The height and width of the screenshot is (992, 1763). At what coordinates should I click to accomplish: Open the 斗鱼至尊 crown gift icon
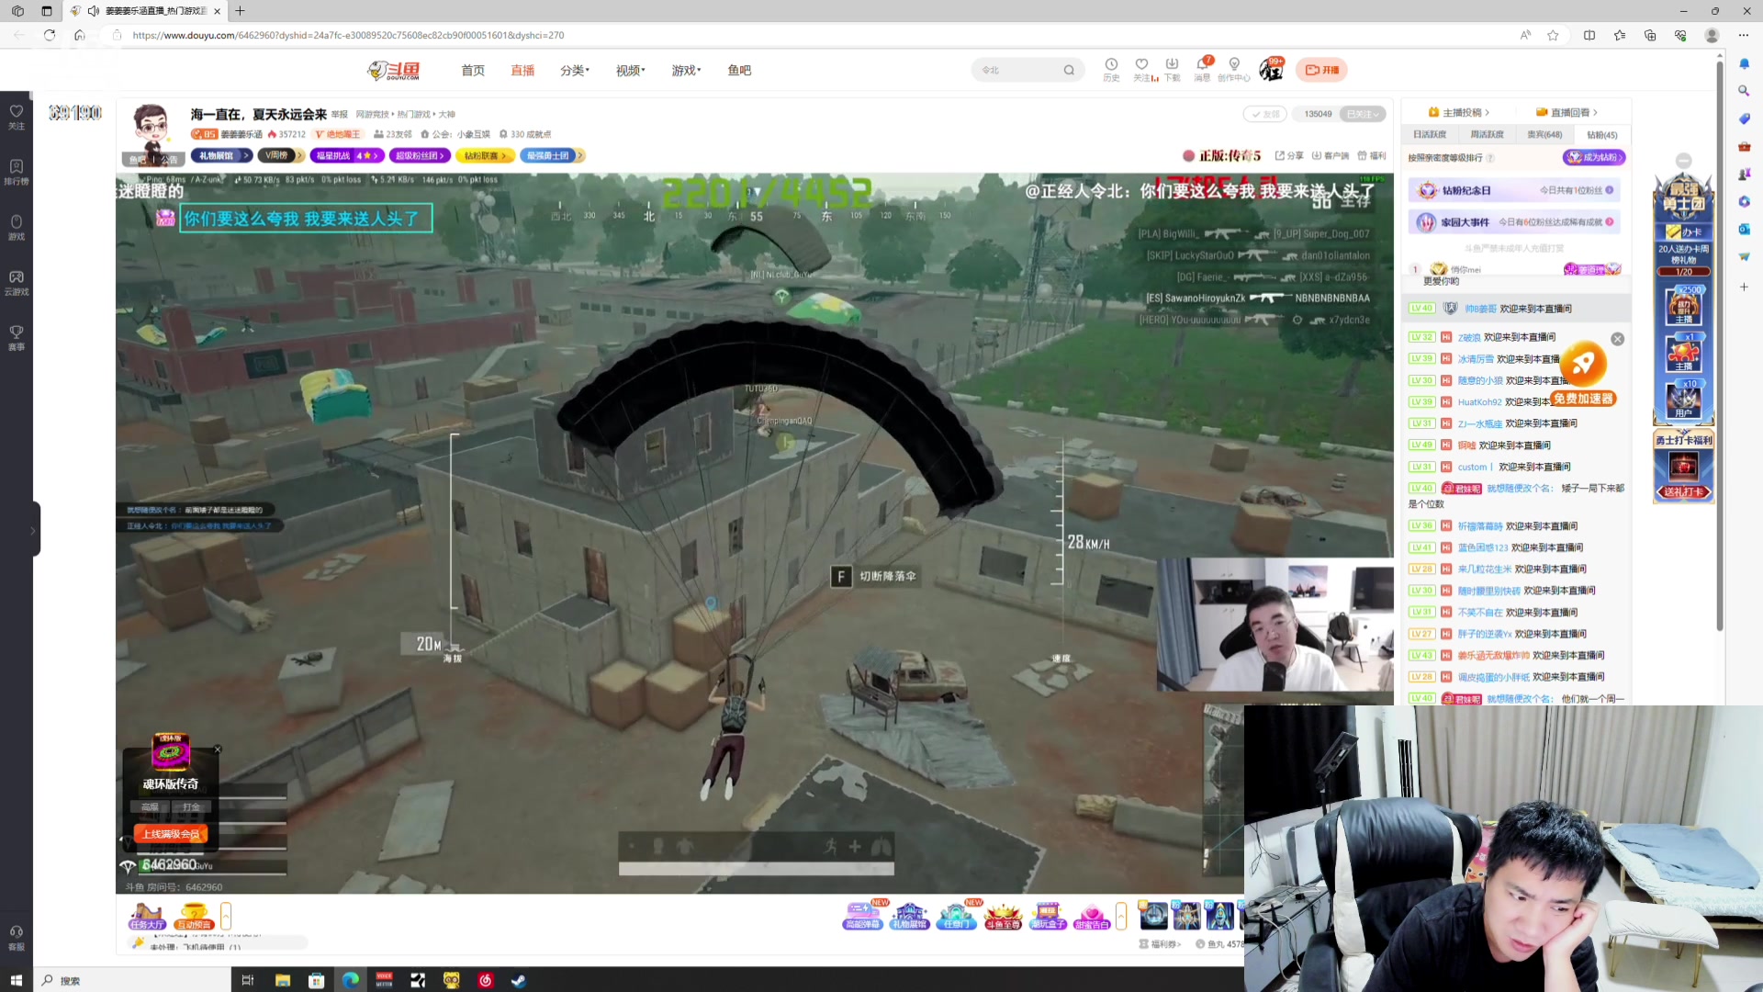[1003, 916]
